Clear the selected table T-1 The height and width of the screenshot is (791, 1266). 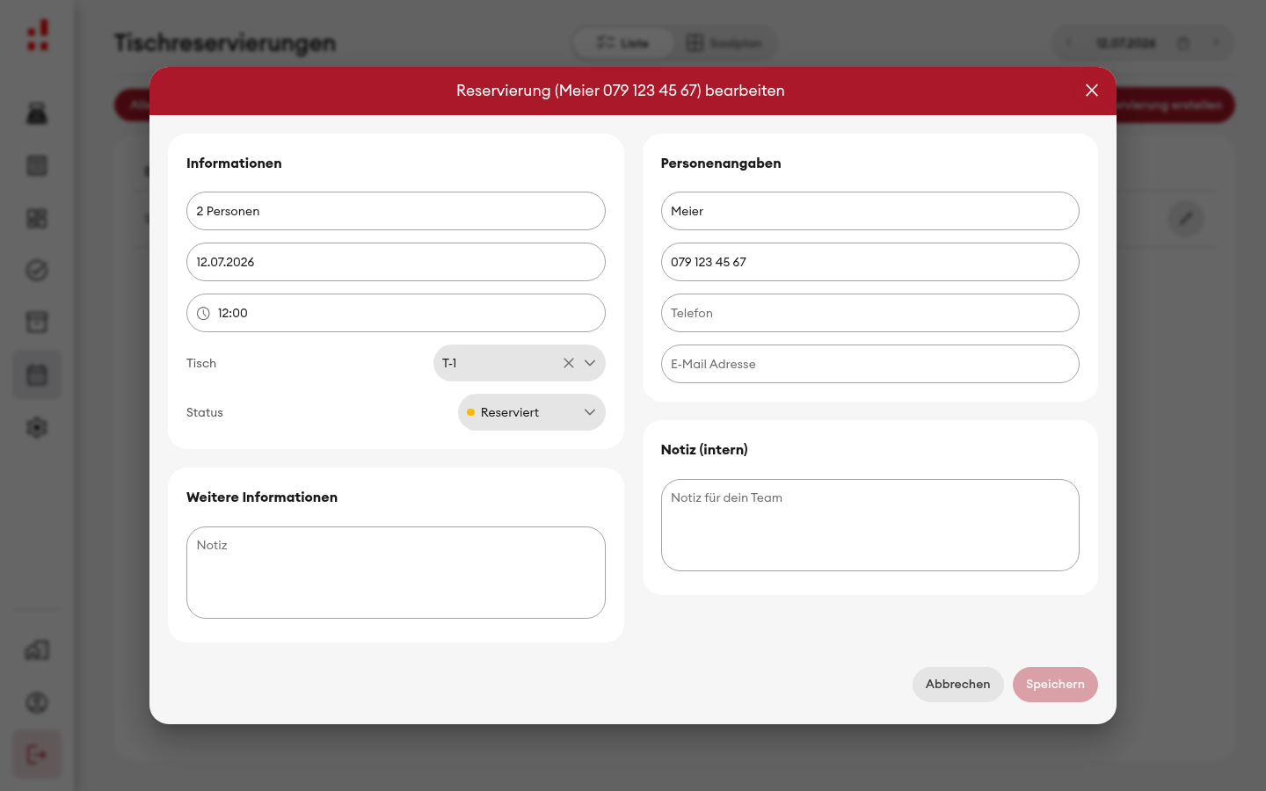pos(569,363)
